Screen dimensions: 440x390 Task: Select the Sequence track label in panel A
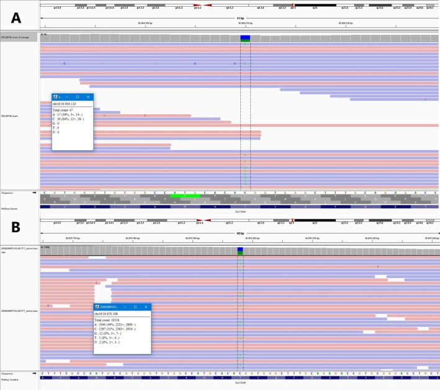tap(7, 193)
